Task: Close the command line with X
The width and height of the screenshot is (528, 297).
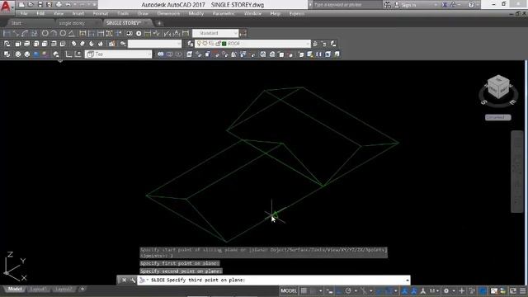Action: tap(124, 280)
